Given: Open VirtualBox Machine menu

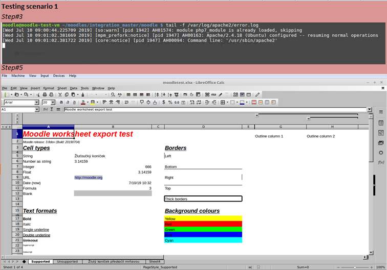Looking at the screenshot, I should coord(18,76).
